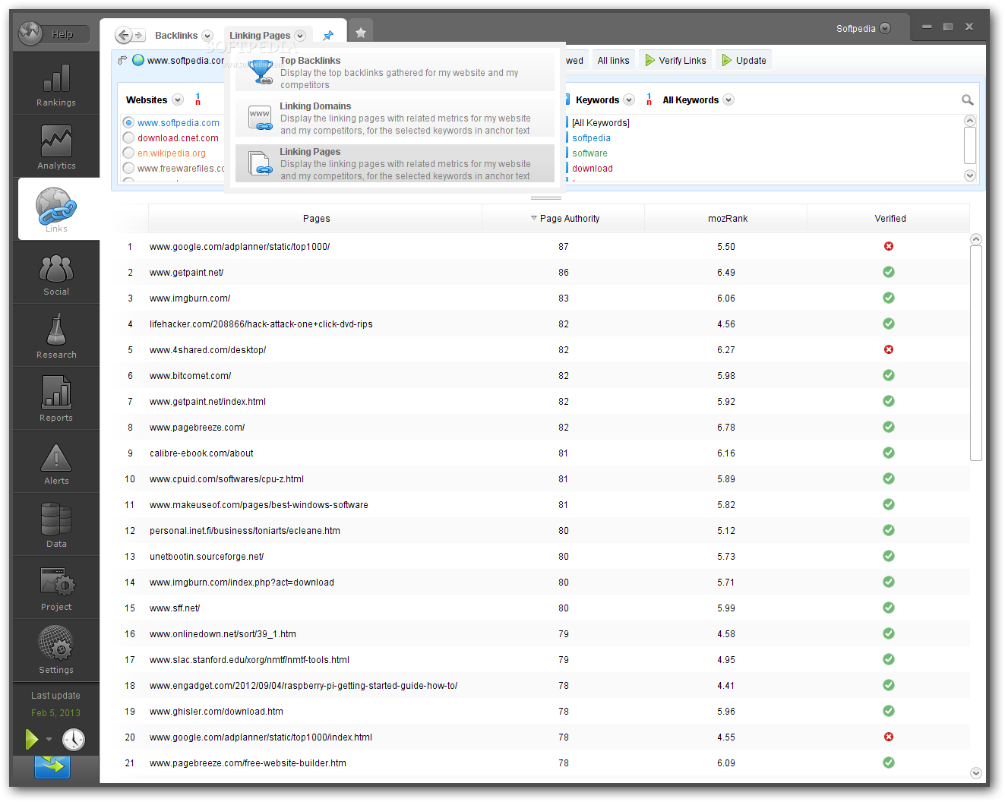The width and height of the screenshot is (1005, 802).
Task: Click the results table scrollbar thumb
Action: pyautogui.click(x=976, y=353)
